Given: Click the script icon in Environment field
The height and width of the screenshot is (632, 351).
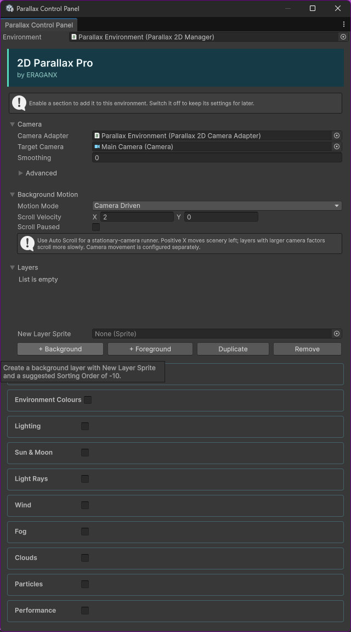Looking at the screenshot, I should 74,37.
